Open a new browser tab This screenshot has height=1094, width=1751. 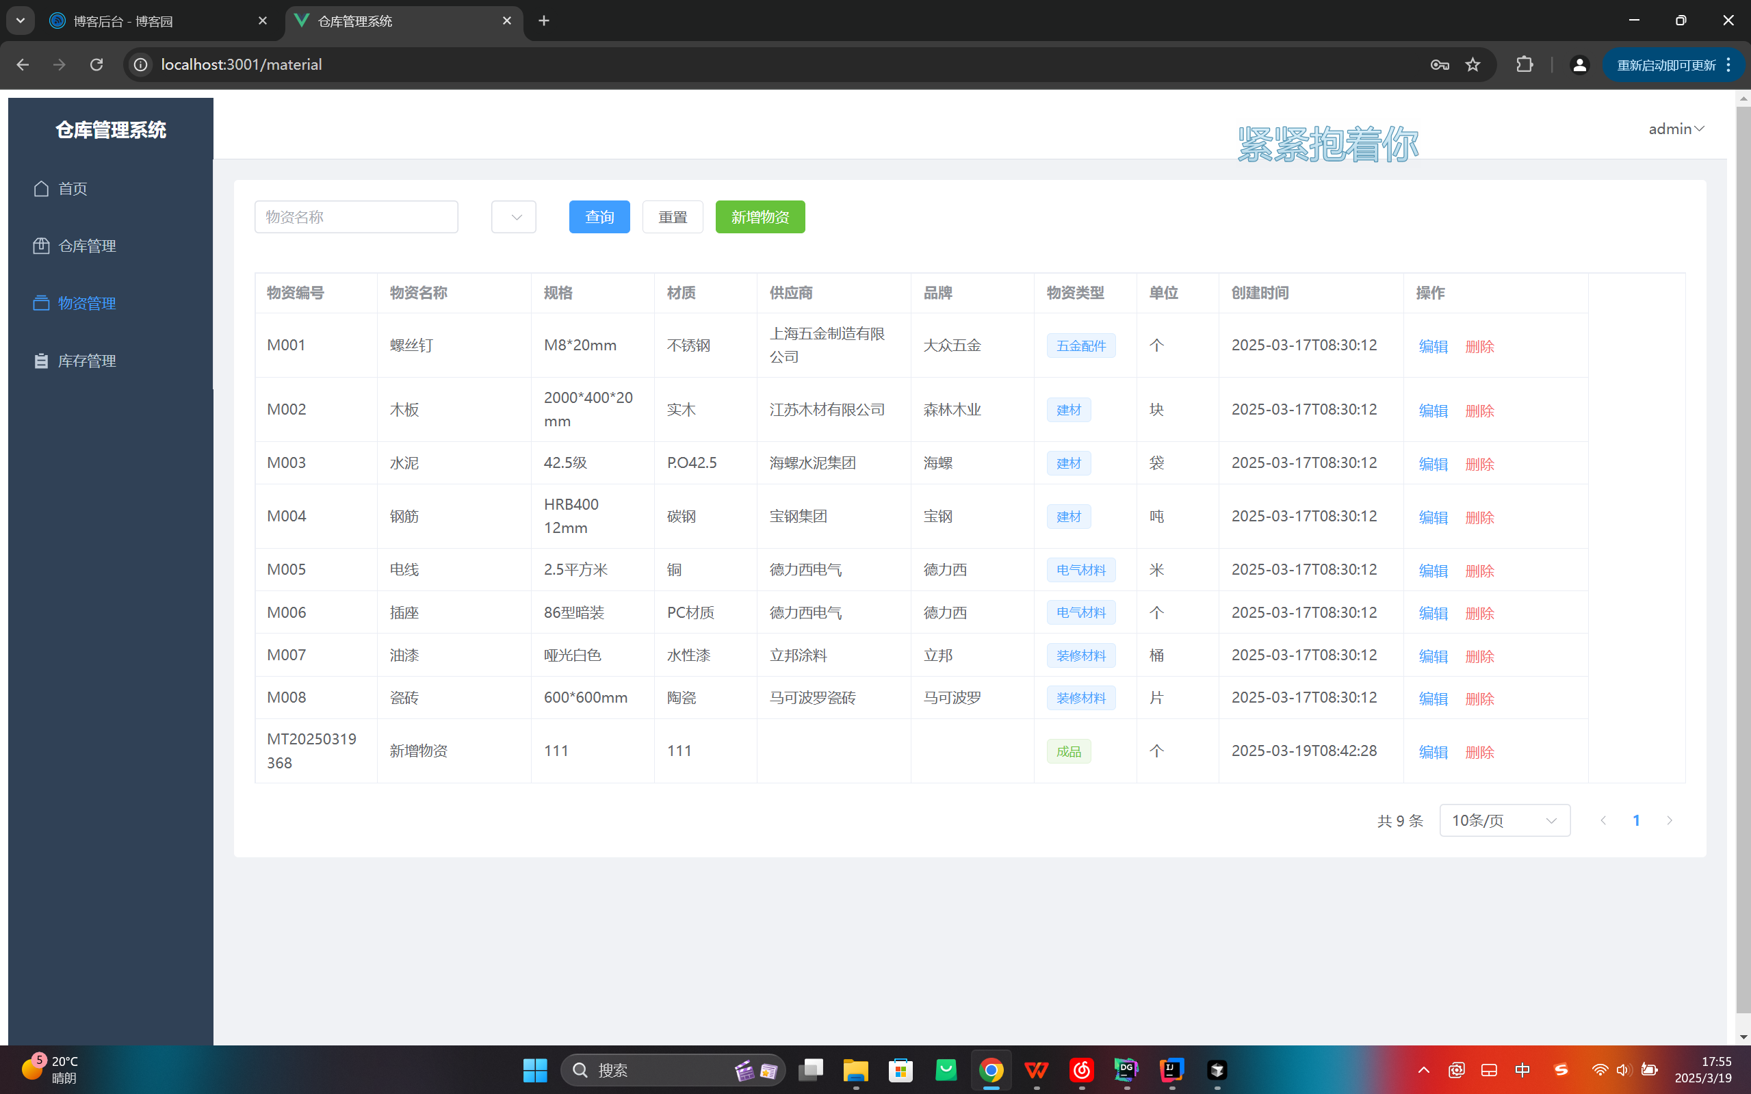(544, 21)
